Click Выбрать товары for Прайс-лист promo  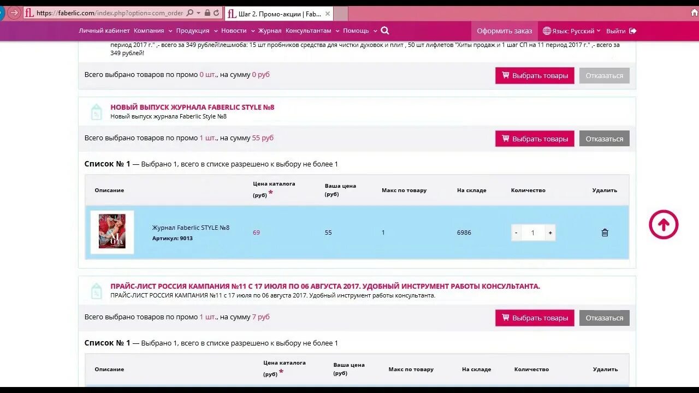click(x=535, y=318)
